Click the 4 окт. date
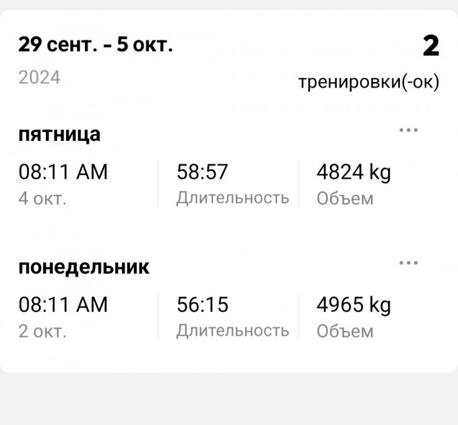The height and width of the screenshot is (425, 458). [x=42, y=199]
